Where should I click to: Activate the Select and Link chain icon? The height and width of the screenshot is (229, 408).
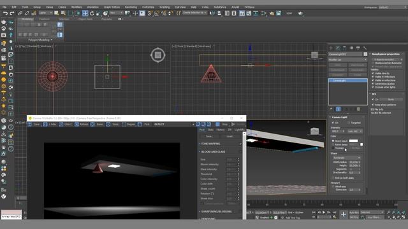coord(20,13)
